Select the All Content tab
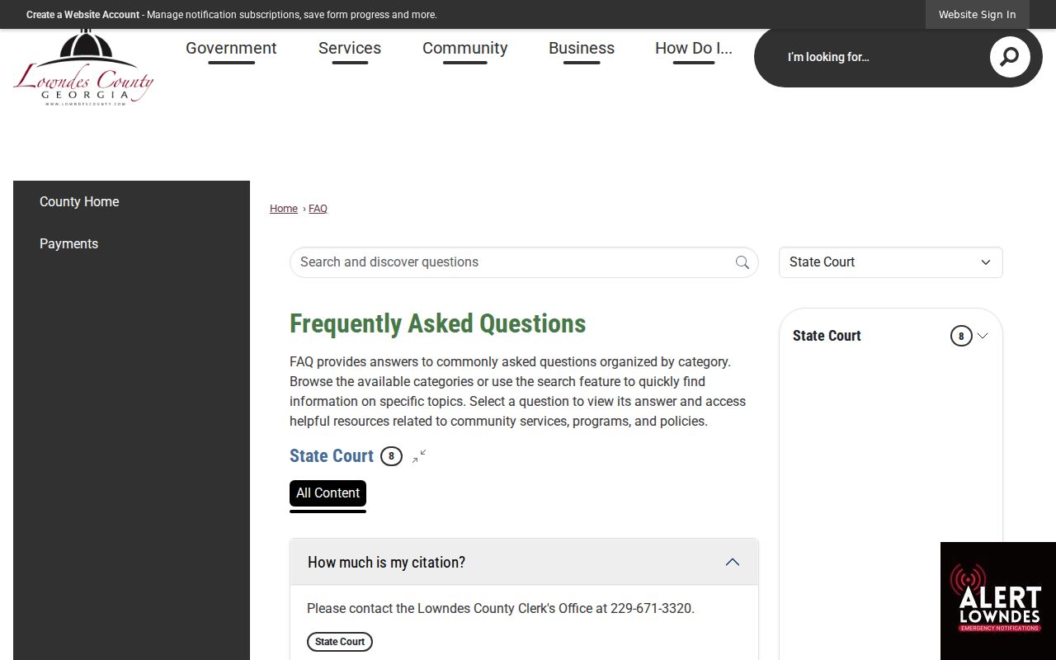Screen dimensions: 1056x660 click(x=328, y=493)
